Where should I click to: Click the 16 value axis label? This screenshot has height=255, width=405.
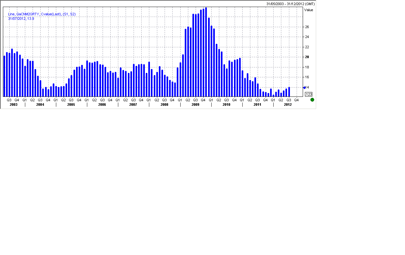point(307,77)
